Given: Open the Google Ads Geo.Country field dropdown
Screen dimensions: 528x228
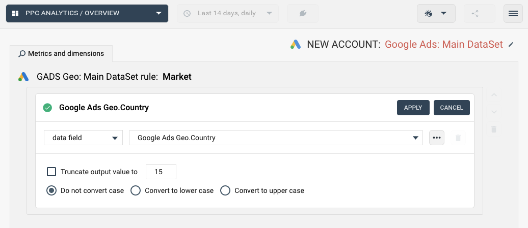Looking at the screenshot, I should point(276,138).
